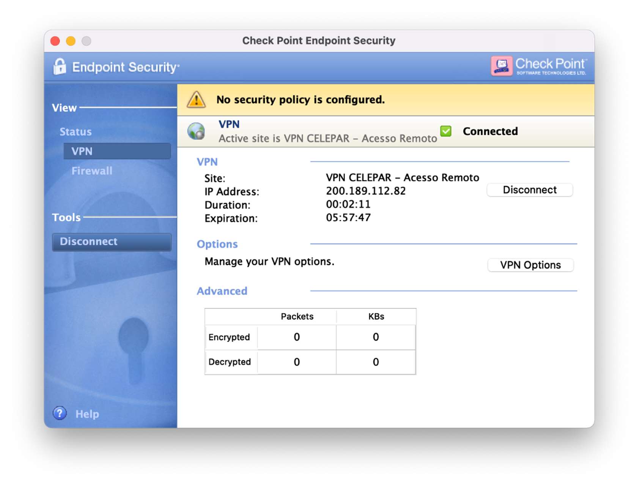Open the Status view in sidebar
639x486 pixels.
[76, 132]
